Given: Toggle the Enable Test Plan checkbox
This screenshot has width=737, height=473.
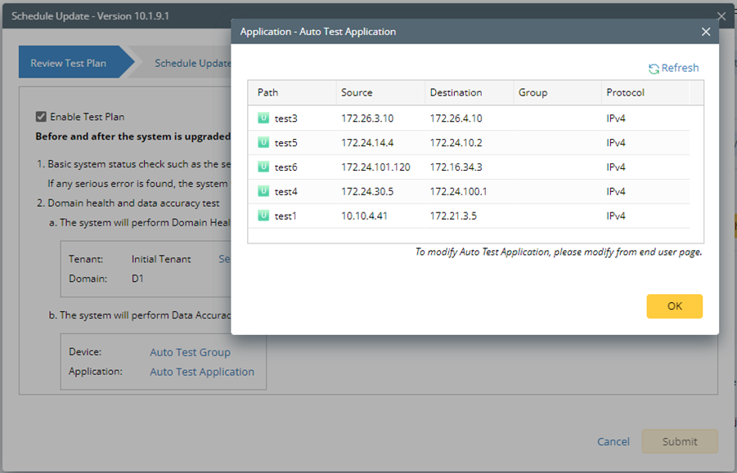Looking at the screenshot, I should pos(42,117).
